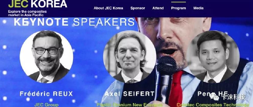Click Frédéric REUX's portrait photo
This screenshot has height=107, width=253.
tap(47, 57)
